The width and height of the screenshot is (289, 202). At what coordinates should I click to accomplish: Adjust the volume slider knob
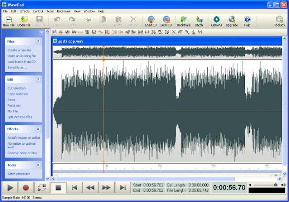275,185
